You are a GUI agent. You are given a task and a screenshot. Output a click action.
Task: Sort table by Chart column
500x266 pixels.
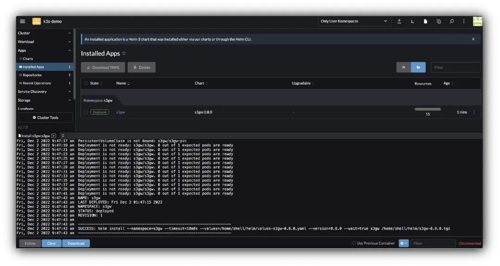click(x=201, y=84)
